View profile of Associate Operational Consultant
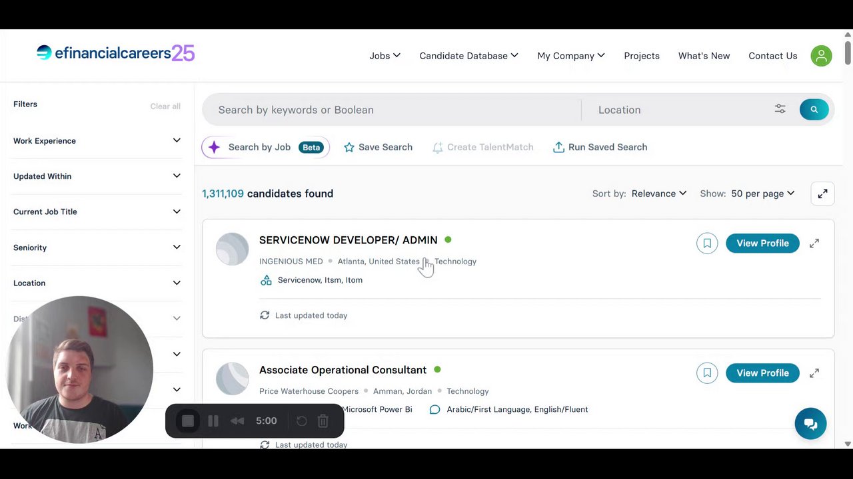 coord(762,373)
